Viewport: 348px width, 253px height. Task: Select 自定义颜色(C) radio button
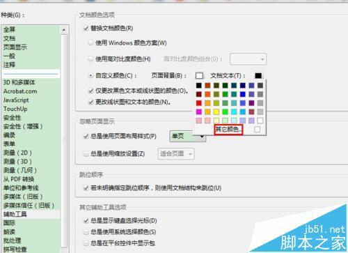[x=90, y=75]
